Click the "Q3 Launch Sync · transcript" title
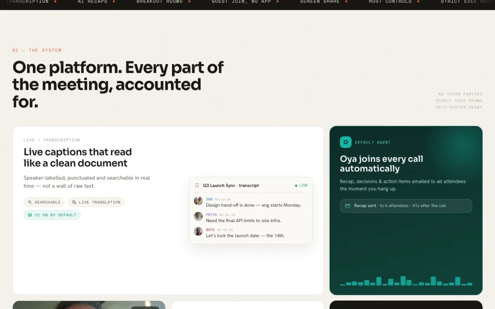 point(231,185)
